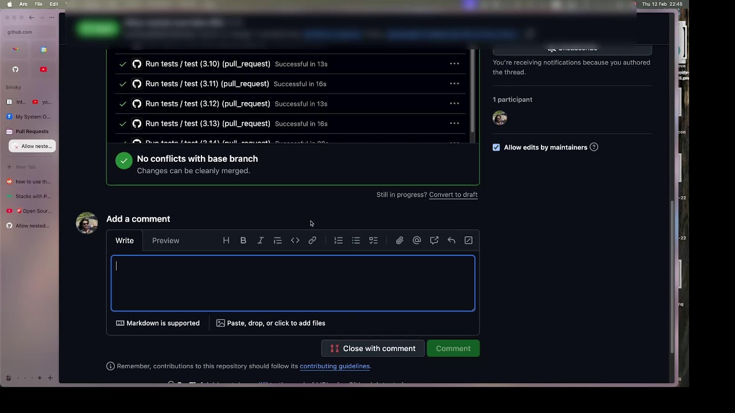Go back with the Arc back arrow
Viewport: 735px width, 413px height.
click(31, 17)
